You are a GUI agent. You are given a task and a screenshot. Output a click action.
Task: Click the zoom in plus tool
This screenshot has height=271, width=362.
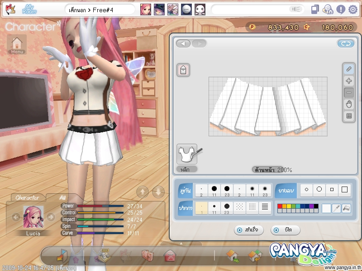click(349, 81)
